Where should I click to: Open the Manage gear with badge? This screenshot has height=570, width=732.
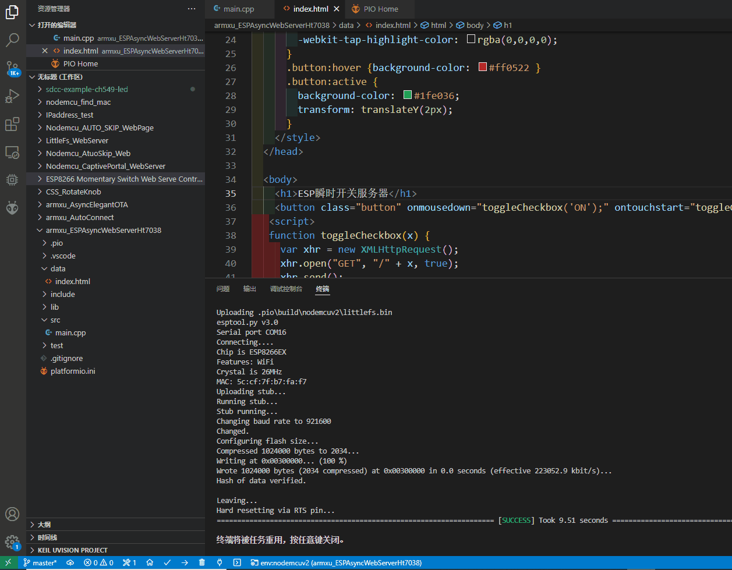click(12, 543)
